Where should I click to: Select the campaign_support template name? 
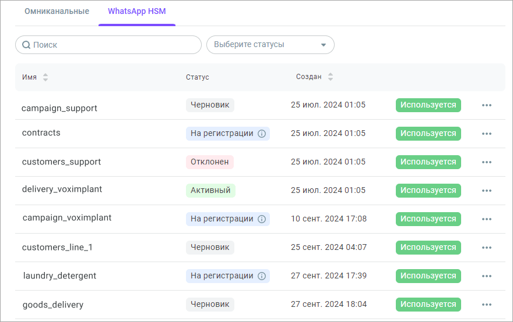point(59,108)
